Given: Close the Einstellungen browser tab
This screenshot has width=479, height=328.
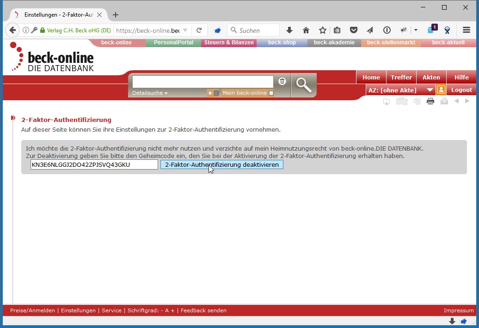Looking at the screenshot, I should pyautogui.click(x=99, y=15).
